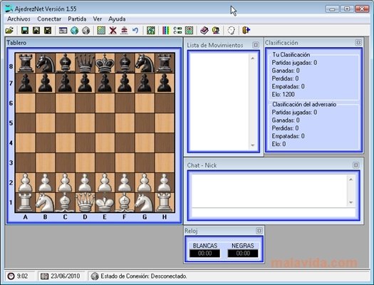Click the purple book toolbar icon
Screen dimensions: 374x285
pyautogui.click(x=204, y=31)
